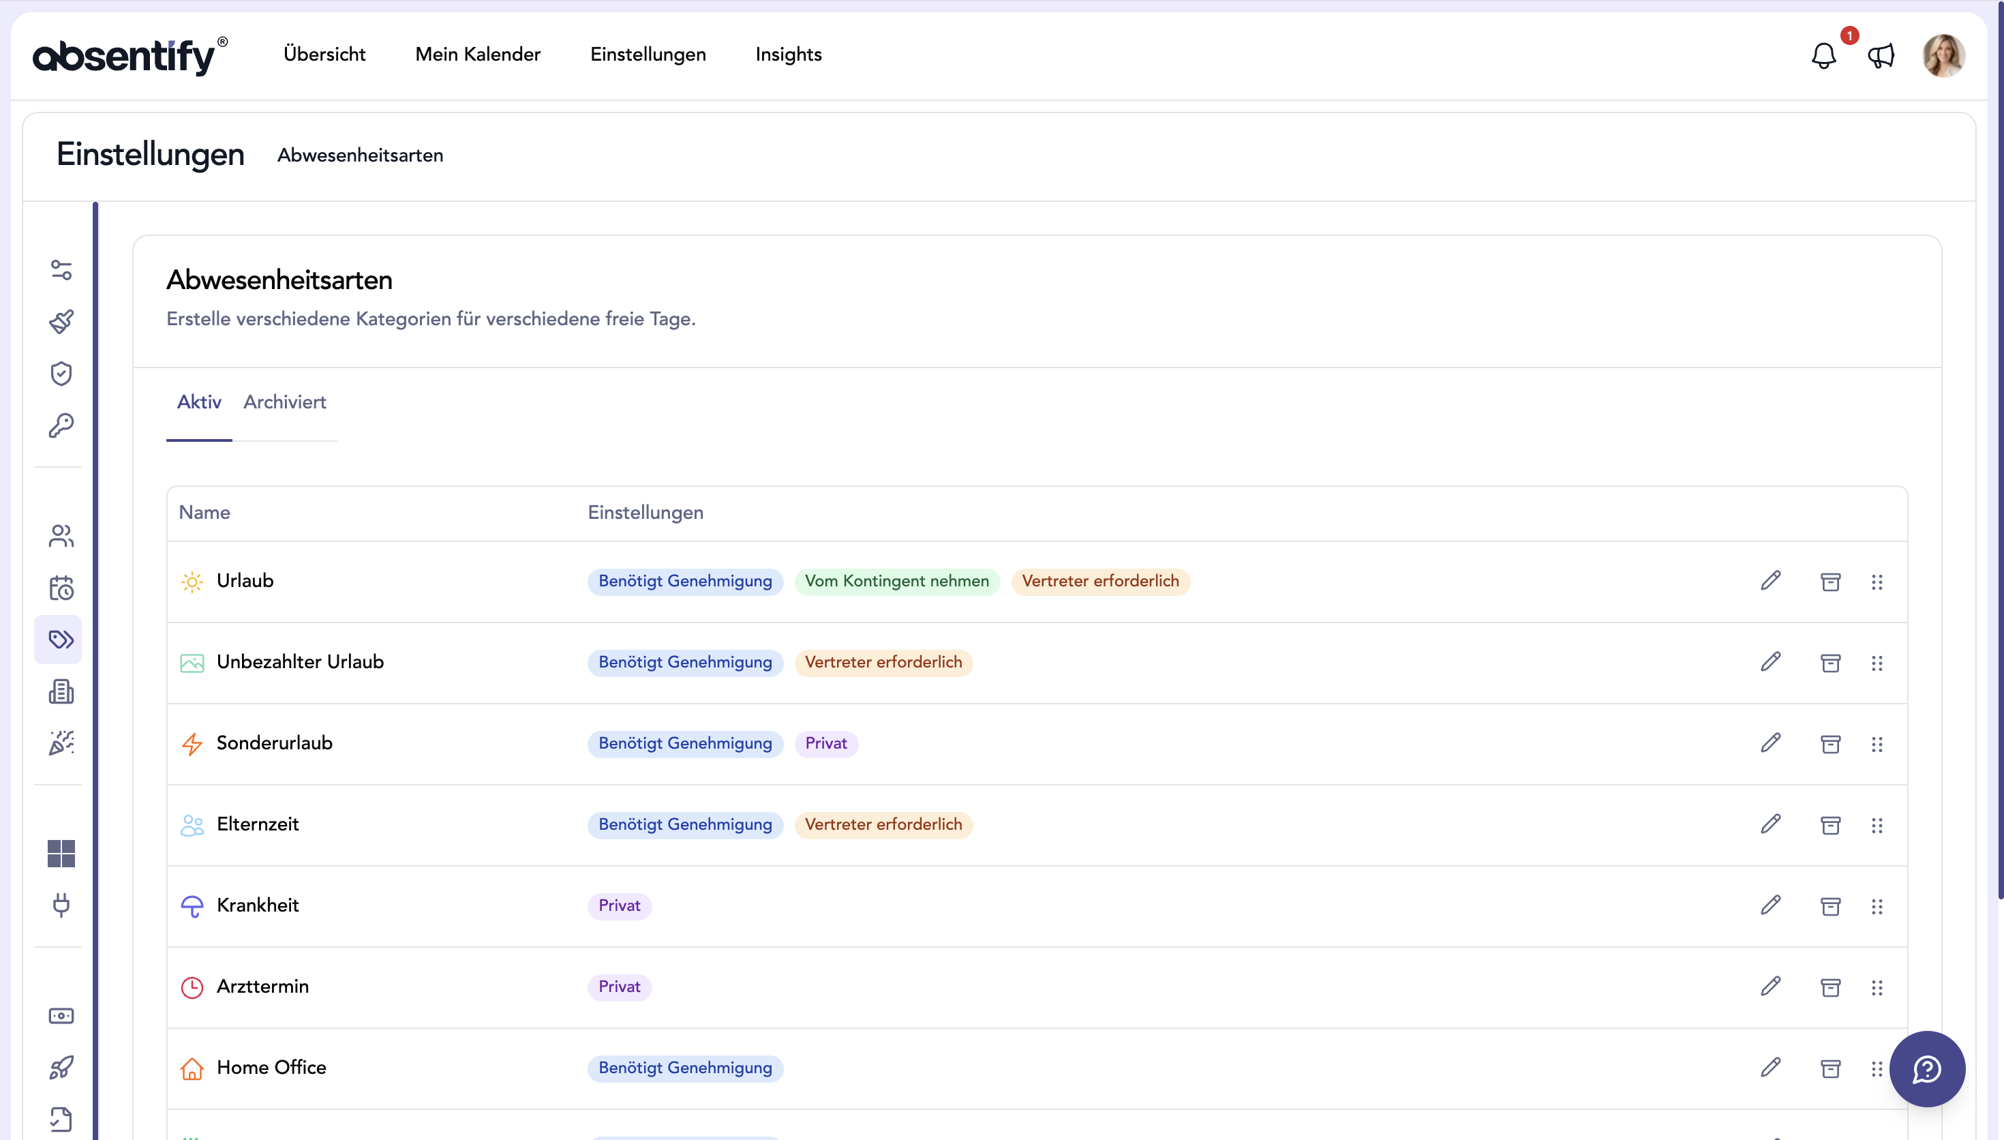
Task: Archive the Home Office absence type
Action: click(1830, 1069)
